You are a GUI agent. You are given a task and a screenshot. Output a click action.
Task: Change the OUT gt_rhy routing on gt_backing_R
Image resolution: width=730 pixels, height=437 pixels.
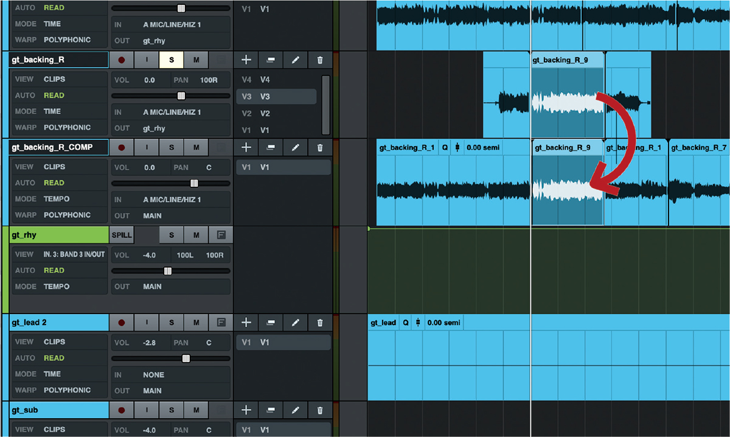pos(171,128)
